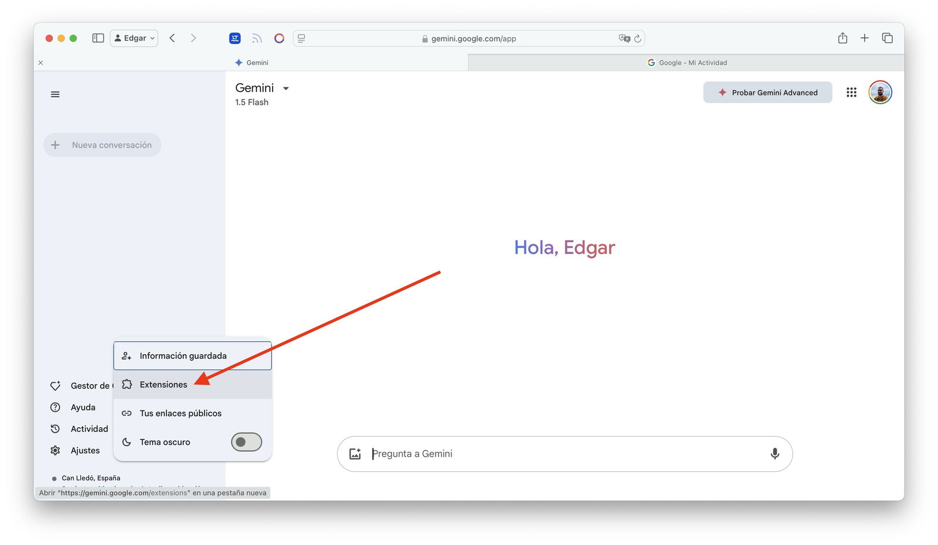The width and height of the screenshot is (938, 545).
Task: Reload the page with the refresh icon
Action: tap(638, 38)
